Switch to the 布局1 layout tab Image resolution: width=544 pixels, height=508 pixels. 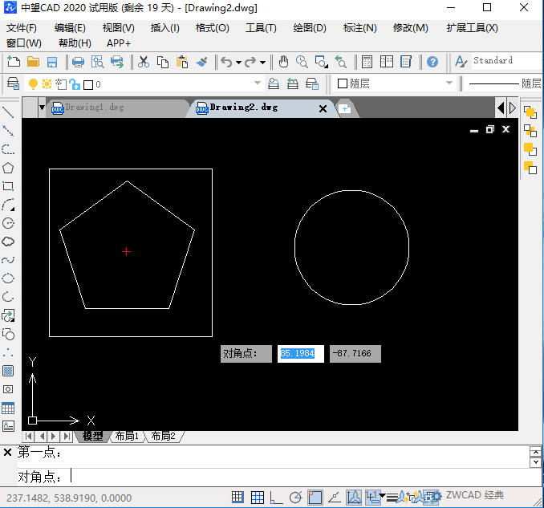click(x=127, y=436)
